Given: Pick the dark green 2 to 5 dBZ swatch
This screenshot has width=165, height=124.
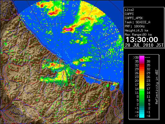Looking at the screenshot, I should click(x=142, y=104).
